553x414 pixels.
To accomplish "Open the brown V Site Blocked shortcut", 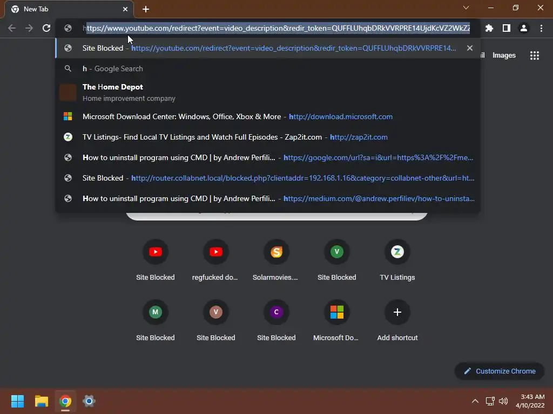I will point(216,321).
